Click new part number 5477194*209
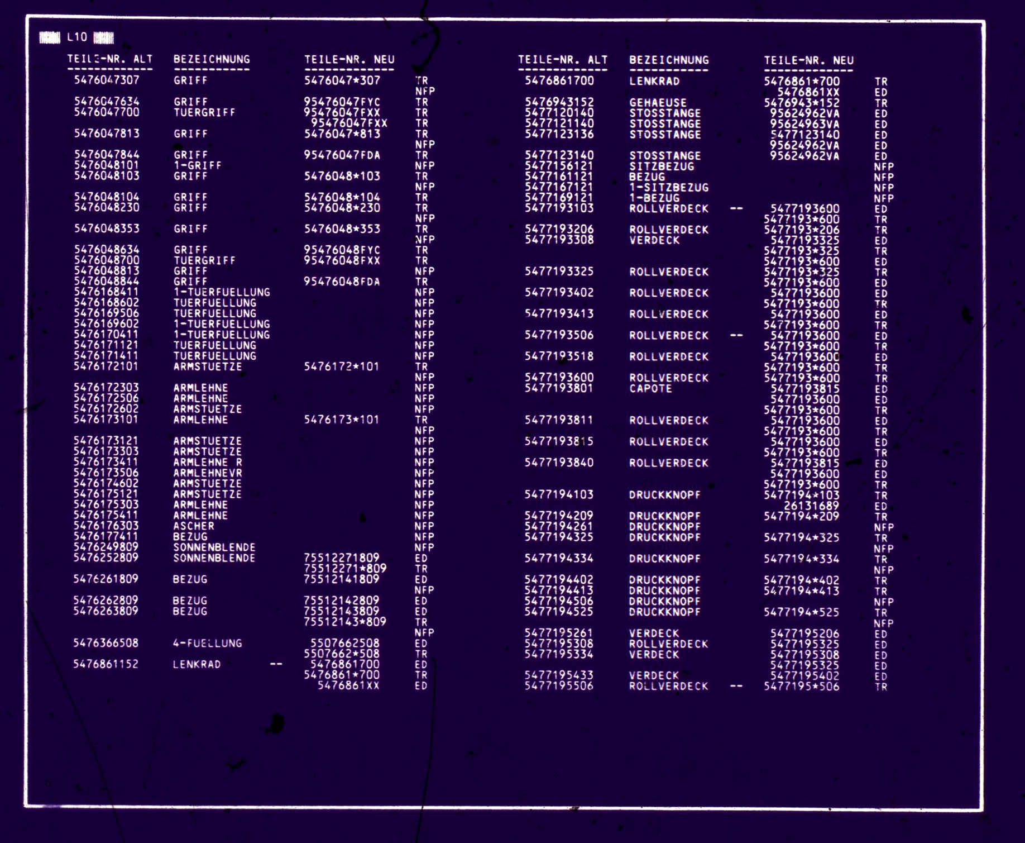 coord(802,516)
